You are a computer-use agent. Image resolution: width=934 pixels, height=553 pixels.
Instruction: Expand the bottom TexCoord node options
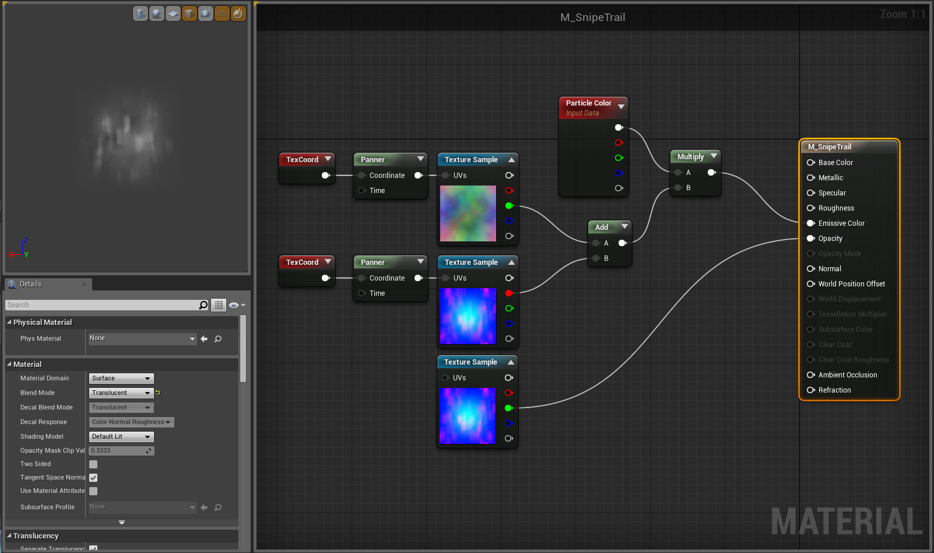[328, 261]
